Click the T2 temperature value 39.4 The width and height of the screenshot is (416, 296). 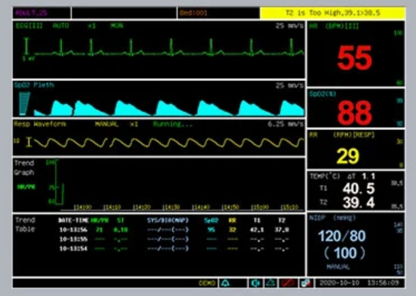[x=359, y=203]
